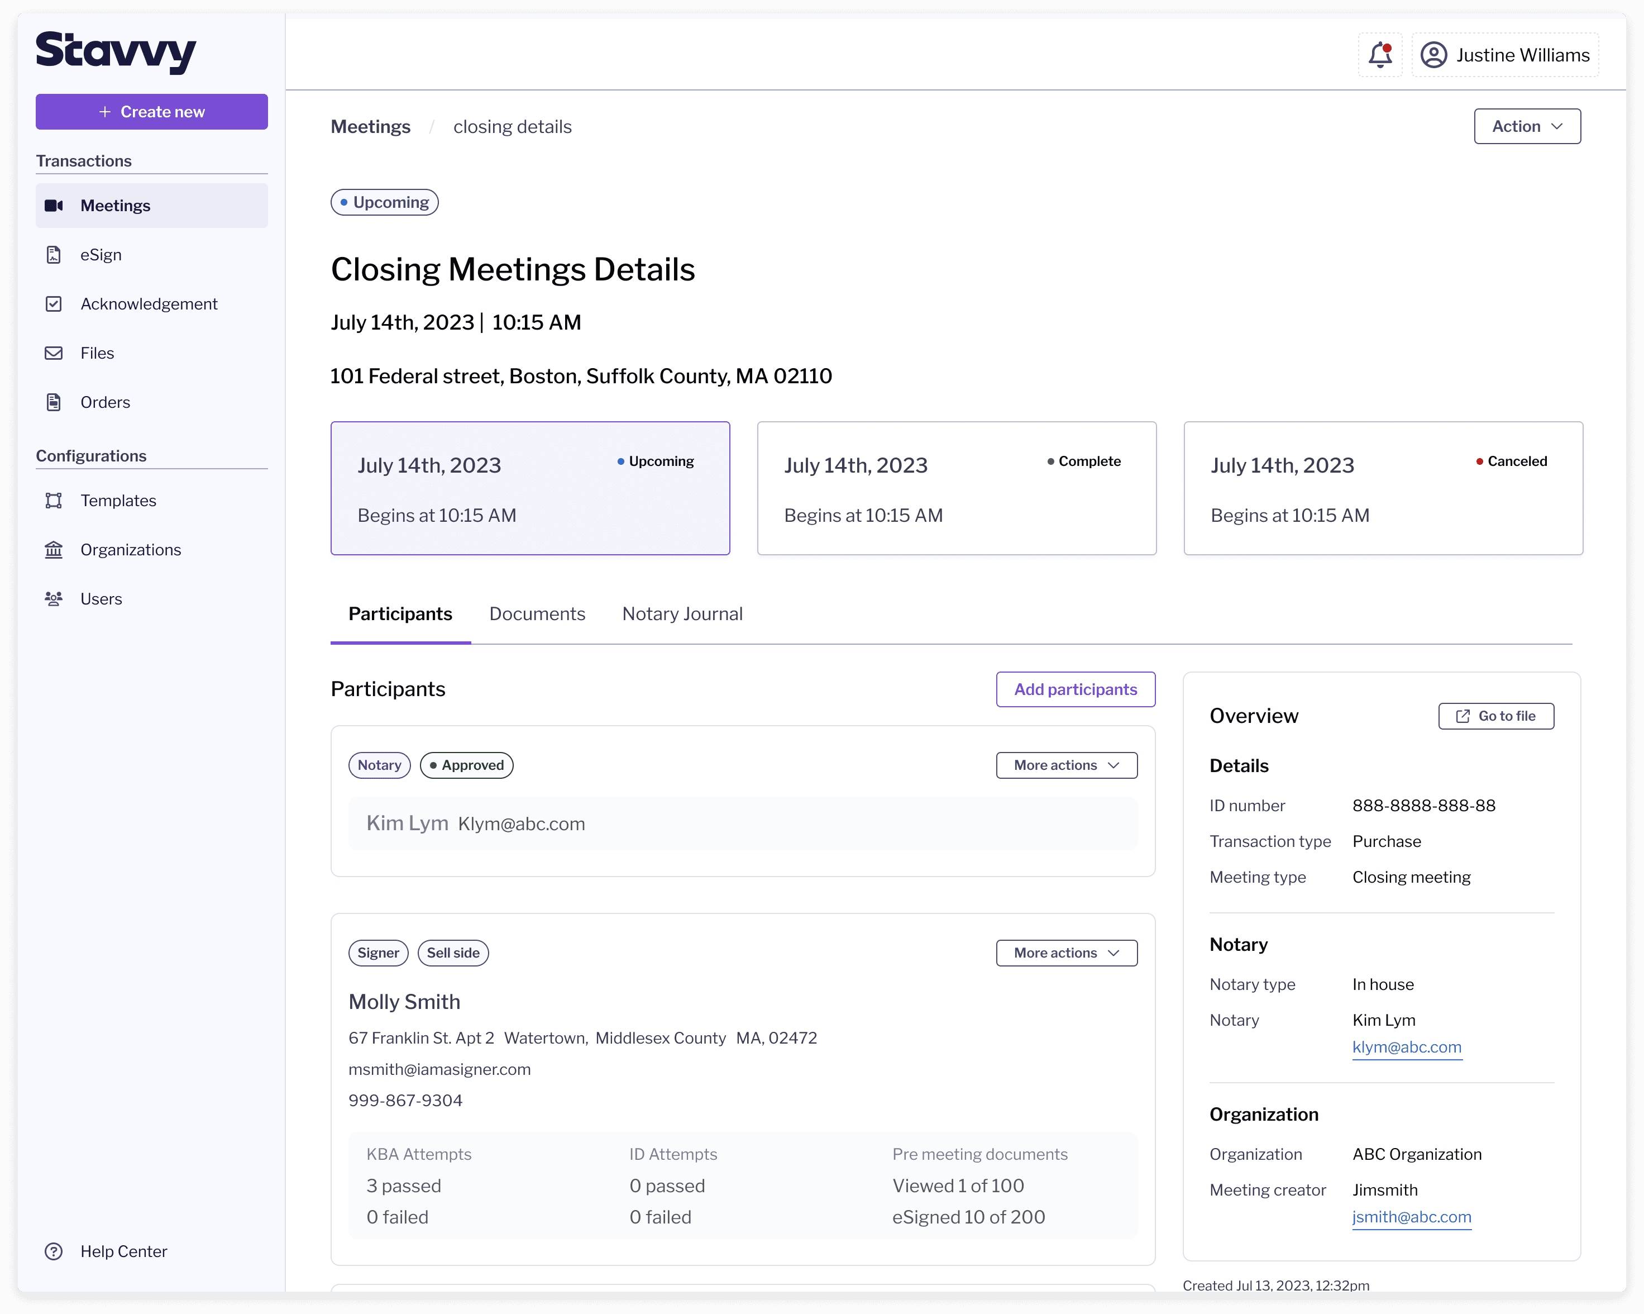The image size is (1644, 1314).
Task: Click external link icon in Go to file
Action: [1463, 716]
